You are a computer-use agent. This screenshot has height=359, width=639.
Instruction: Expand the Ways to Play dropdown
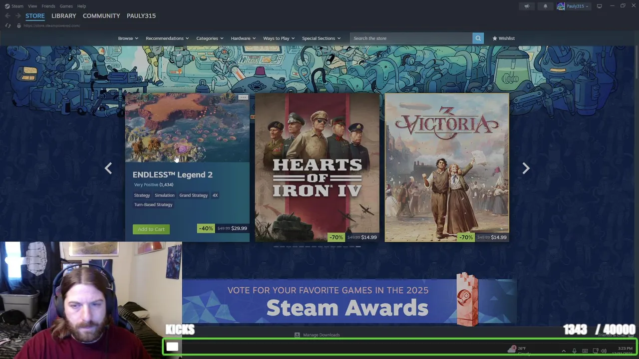[279, 38]
